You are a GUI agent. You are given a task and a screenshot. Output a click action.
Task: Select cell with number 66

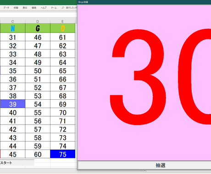[63, 79]
